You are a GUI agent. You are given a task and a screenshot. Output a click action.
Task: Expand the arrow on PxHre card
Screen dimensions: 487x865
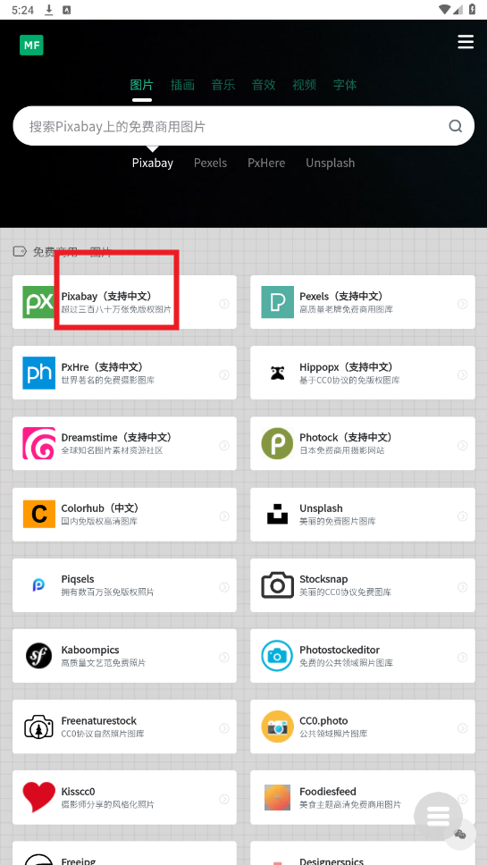pos(224,374)
